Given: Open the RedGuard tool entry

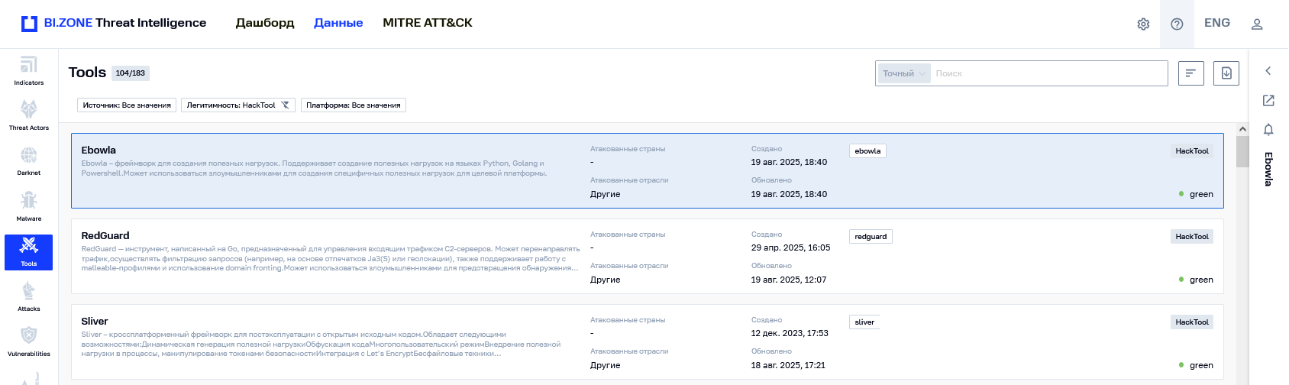Looking at the screenshot, I should click(648, 257).
